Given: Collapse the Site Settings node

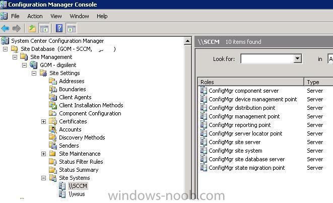Looking at the screenshot, I should coord(34,73).
